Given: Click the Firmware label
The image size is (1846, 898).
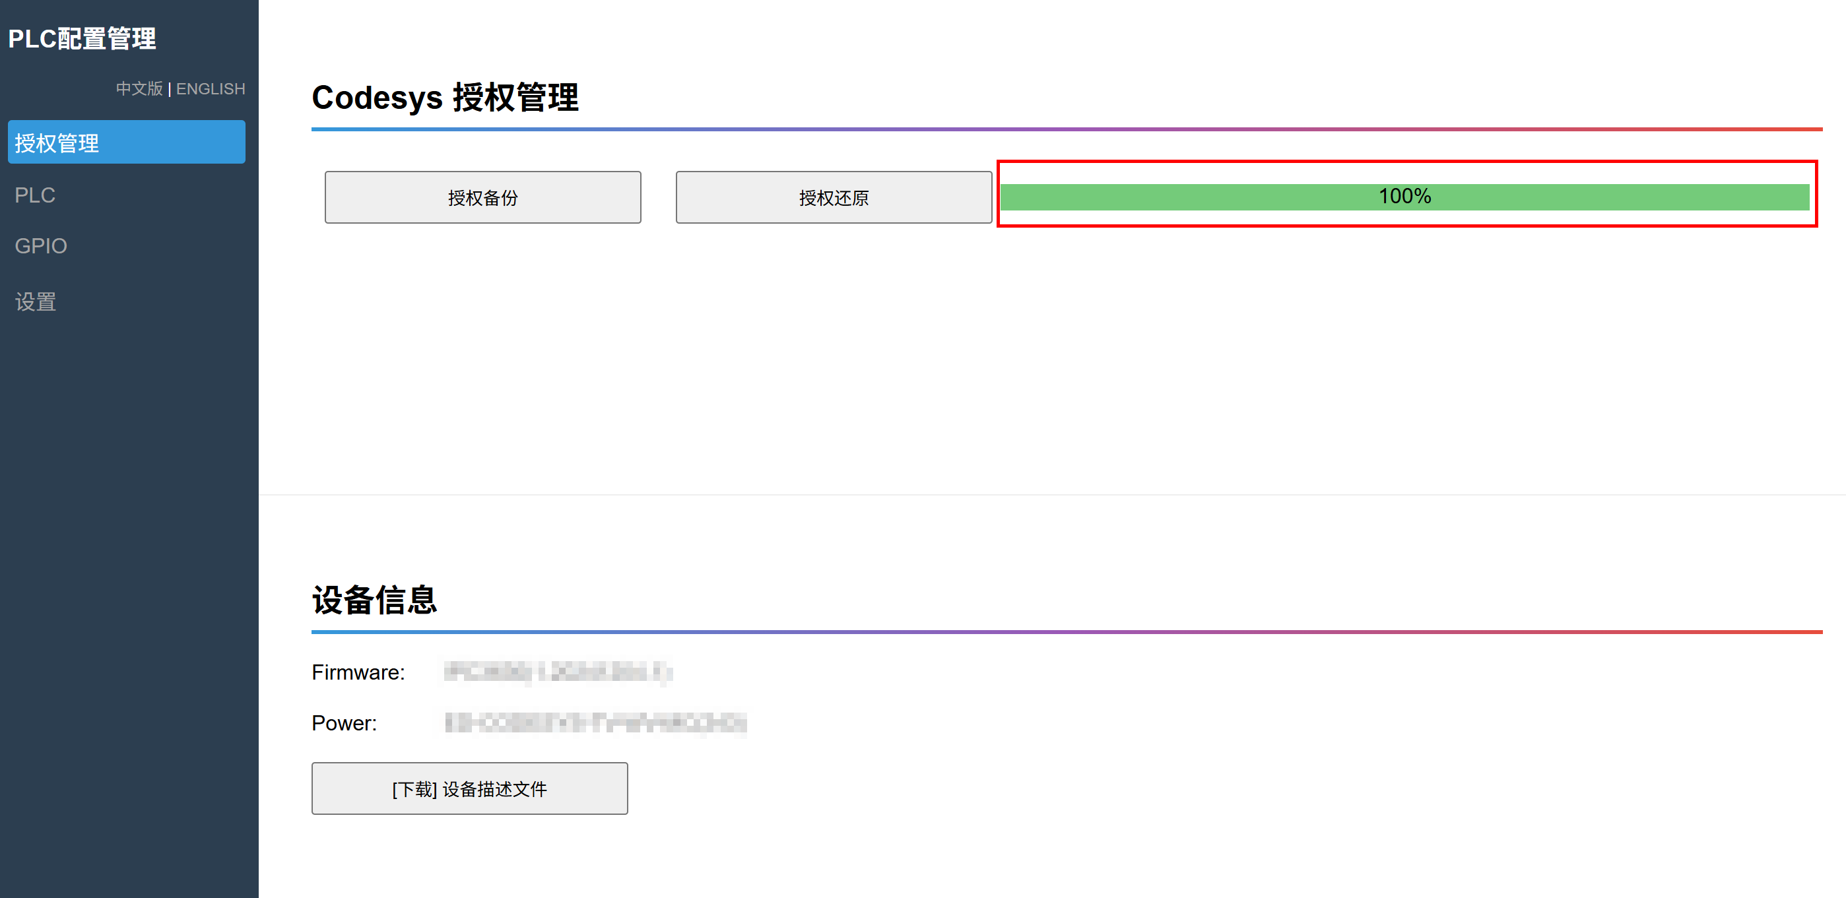Looking at the screenshot, I should 358,672.
